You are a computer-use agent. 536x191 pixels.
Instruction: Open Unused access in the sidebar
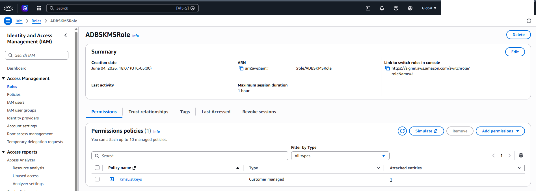pyautogui.click(x=25, y=176)
